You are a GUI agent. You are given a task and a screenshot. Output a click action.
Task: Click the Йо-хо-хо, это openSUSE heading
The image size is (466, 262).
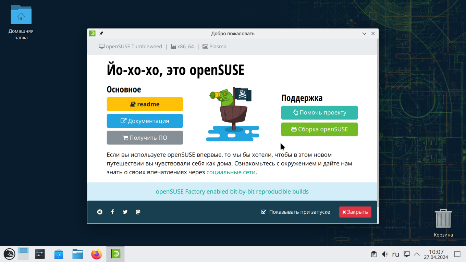point(175,70)
